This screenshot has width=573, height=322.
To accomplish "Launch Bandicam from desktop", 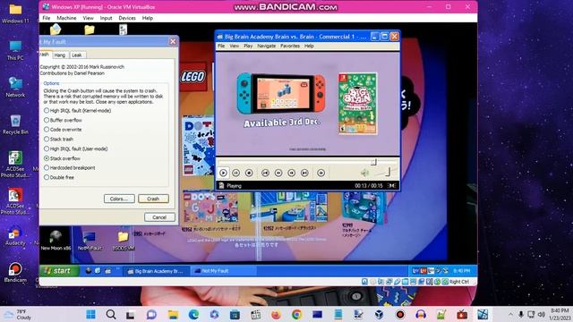I will click(15, 273).
